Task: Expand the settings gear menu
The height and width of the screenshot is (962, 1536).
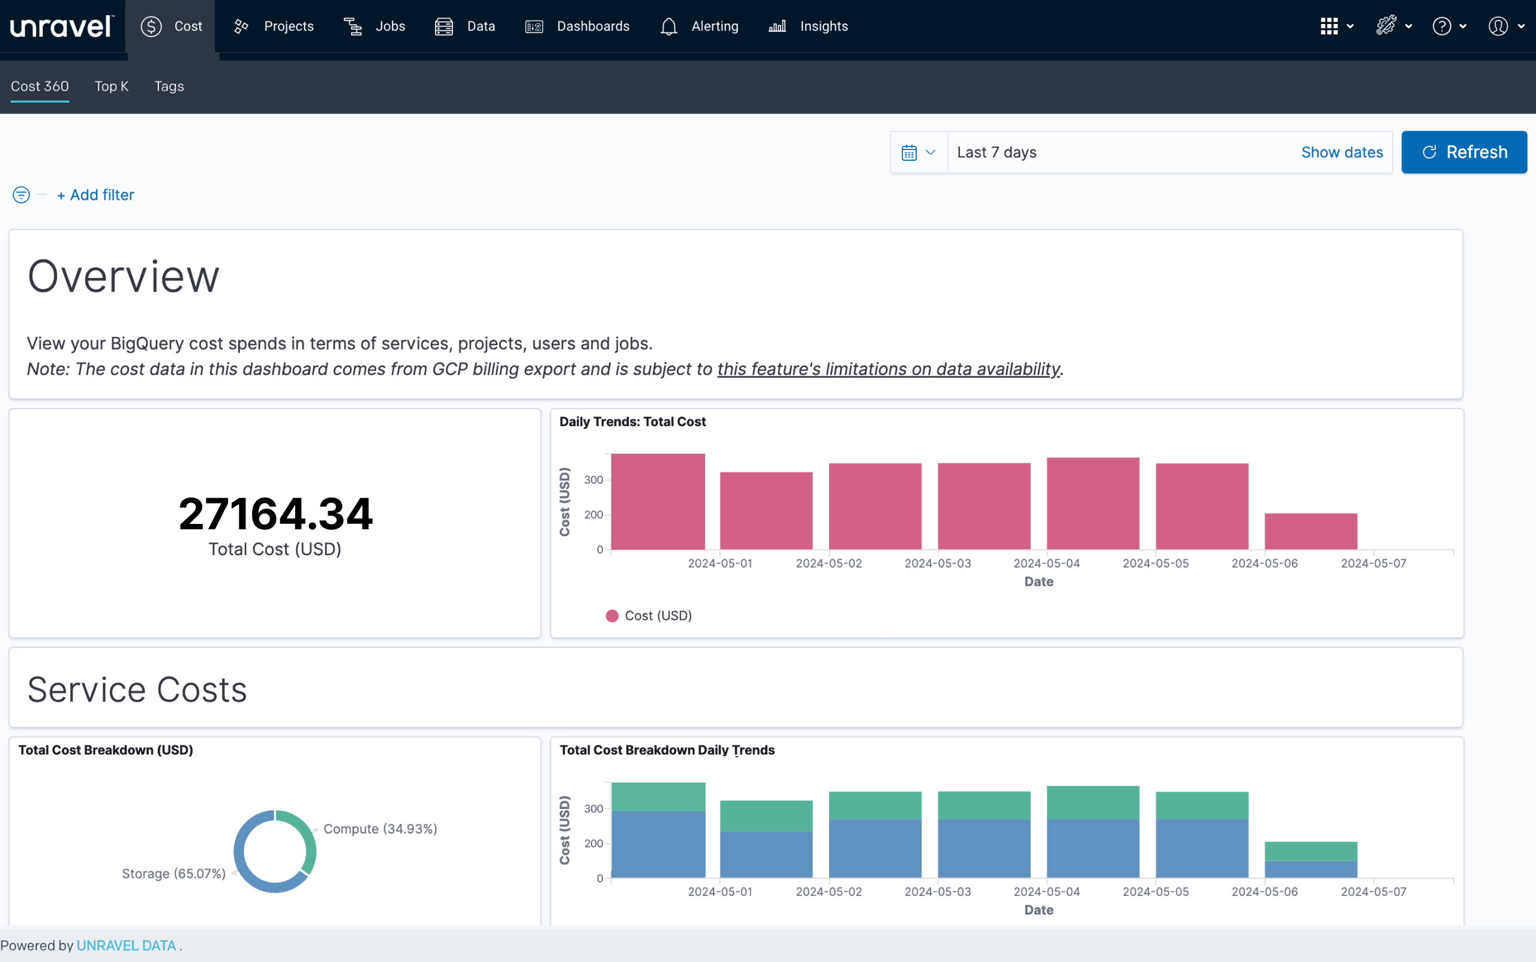Action: [1394, 26]
